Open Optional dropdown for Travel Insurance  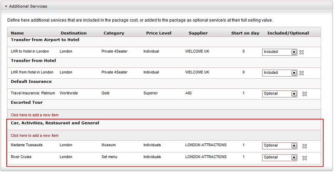click(x=279, y=94)
